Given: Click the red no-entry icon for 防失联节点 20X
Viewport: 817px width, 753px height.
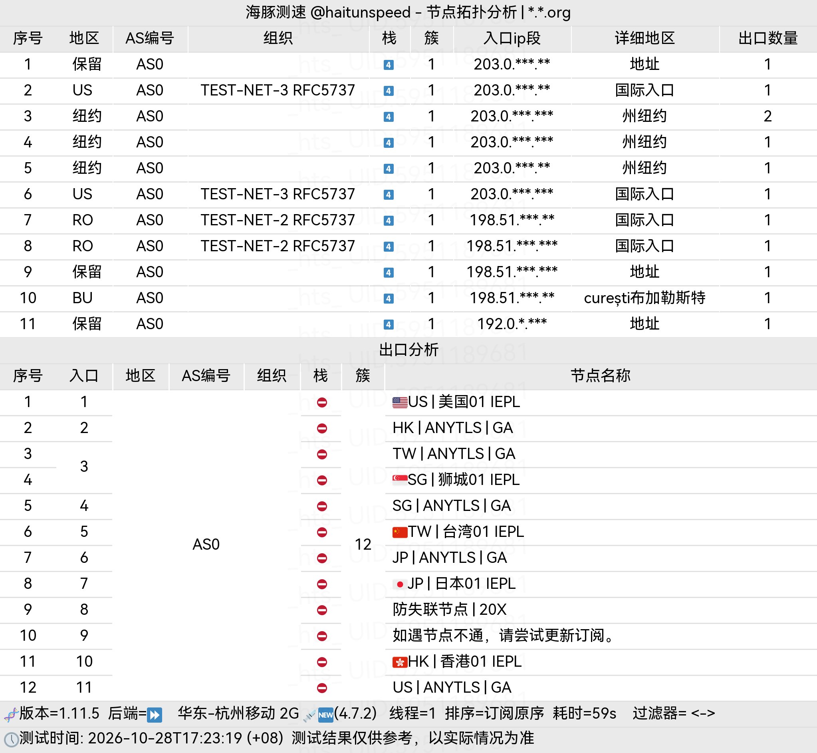Looking at the screenshot, I should click(322, 610).
